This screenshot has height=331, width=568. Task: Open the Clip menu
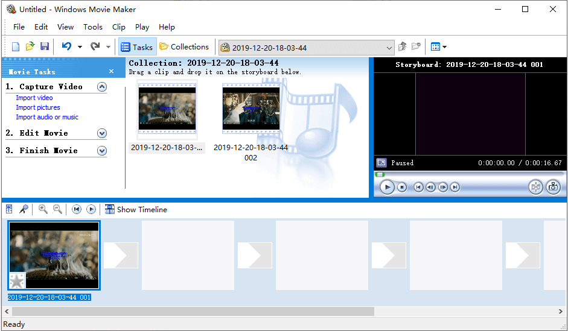tap(119, 27)
